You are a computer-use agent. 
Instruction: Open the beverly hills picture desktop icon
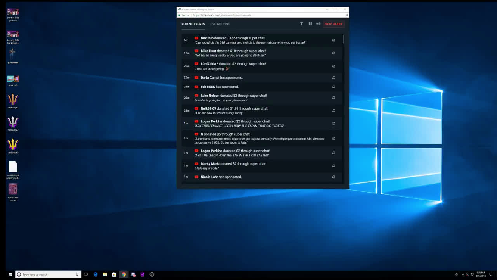(x=13, y=15)
